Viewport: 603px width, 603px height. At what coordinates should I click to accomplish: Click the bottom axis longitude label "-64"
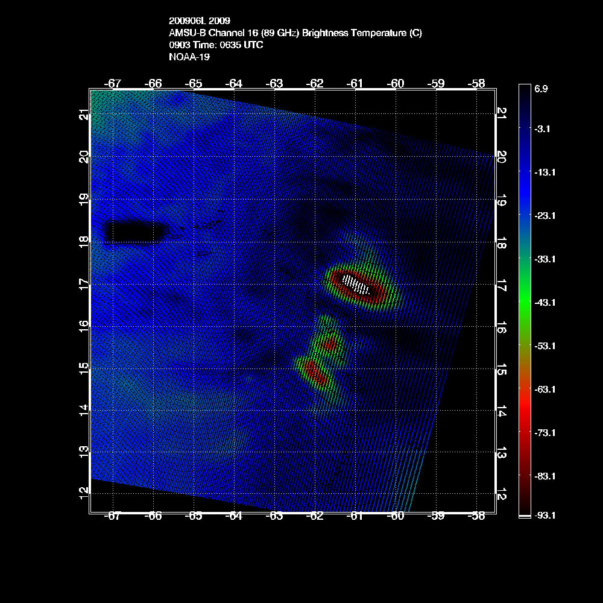click(x=234, y=516)
